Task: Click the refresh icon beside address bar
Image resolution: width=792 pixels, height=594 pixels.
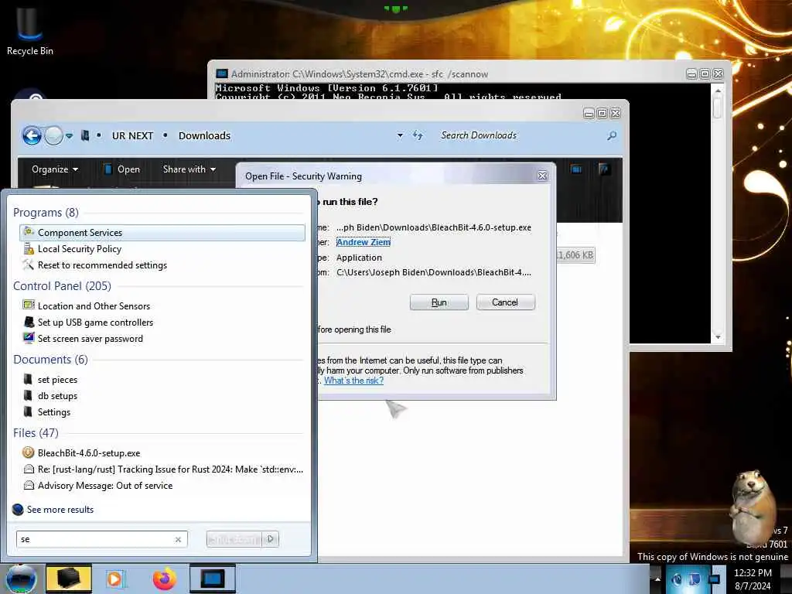Action: (x=418, y=135)
